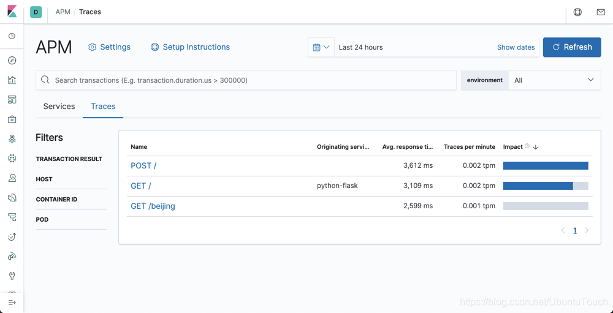Open Uptime icon in sidebar

[12, 236]
